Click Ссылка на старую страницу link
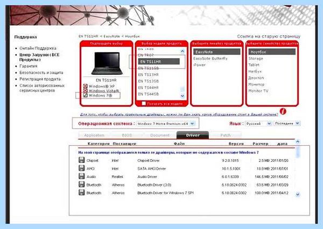The width and height of the screenshot is (323, 229). (x=269, y=37)
